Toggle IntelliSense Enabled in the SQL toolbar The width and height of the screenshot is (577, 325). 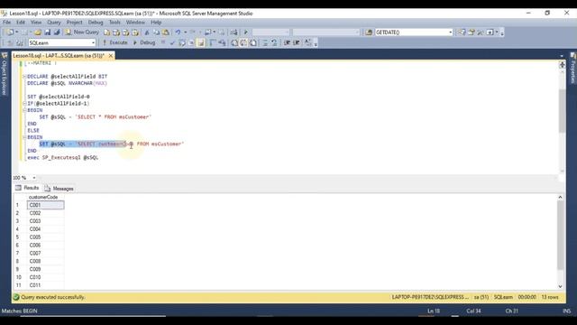click(x=200, y=42)
